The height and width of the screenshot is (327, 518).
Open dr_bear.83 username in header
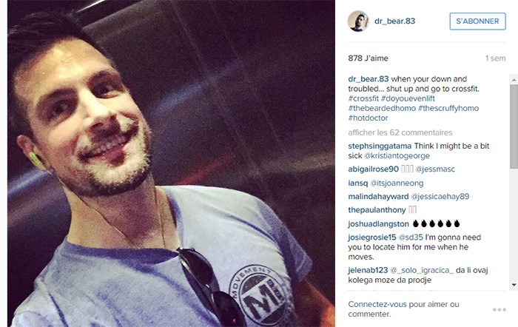click(x=394, y=21)
